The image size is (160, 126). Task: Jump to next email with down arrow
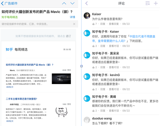point(72,3)
